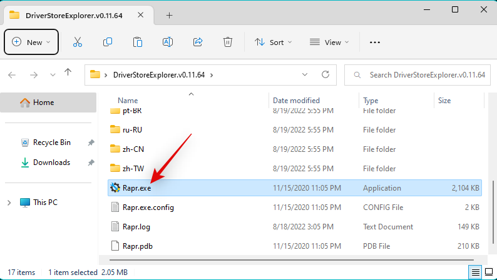Screen dimensions: 497x280
Task: Click the search magnifier icon
Action: click(357, 75)
